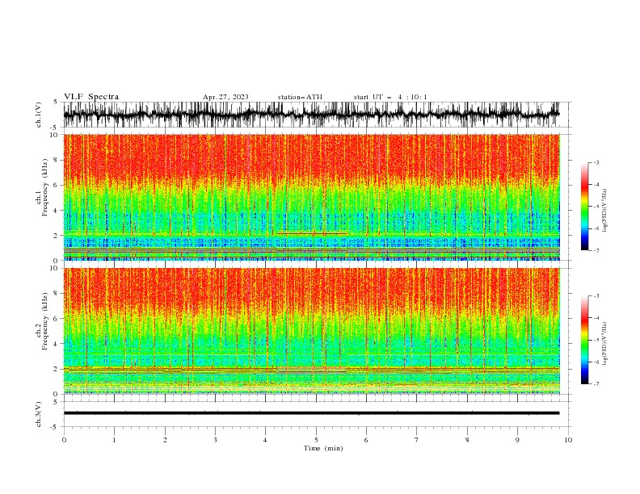The width and height of the screenshot is (640, 494).
Task: Click the lower colorbar's log(PSD) label
Action: coord(605,344)
